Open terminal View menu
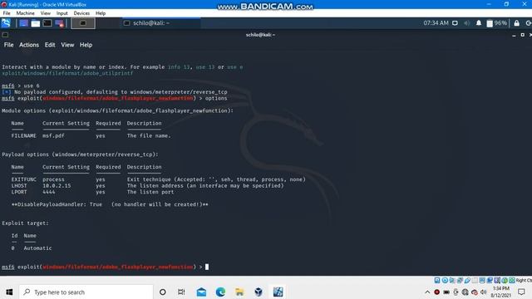532x299 pixels. (x=67, y=45)
